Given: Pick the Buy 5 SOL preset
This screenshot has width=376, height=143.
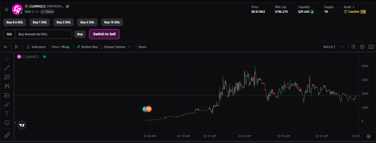Looking at the screenshot, I should (x=87, y=22).
